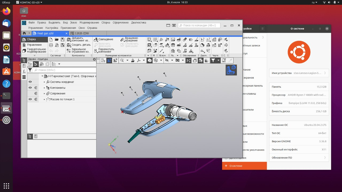342x192 pixels.
Task: Open the Сборка menu
Action: (106, 23)
